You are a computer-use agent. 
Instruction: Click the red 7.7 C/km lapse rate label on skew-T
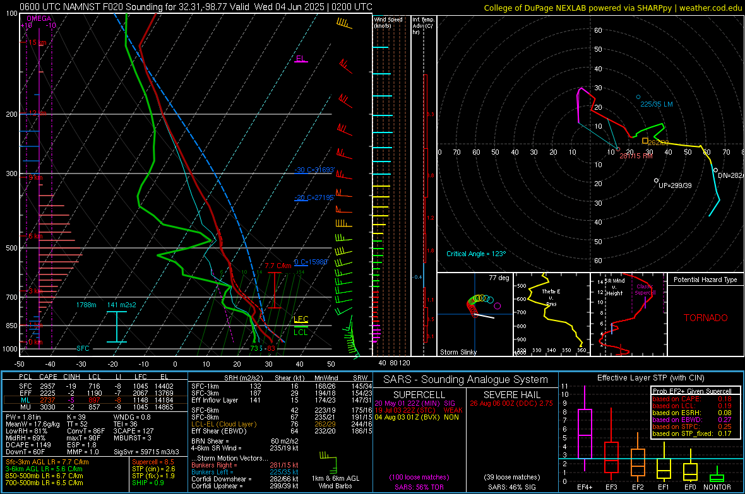[278, 266]
